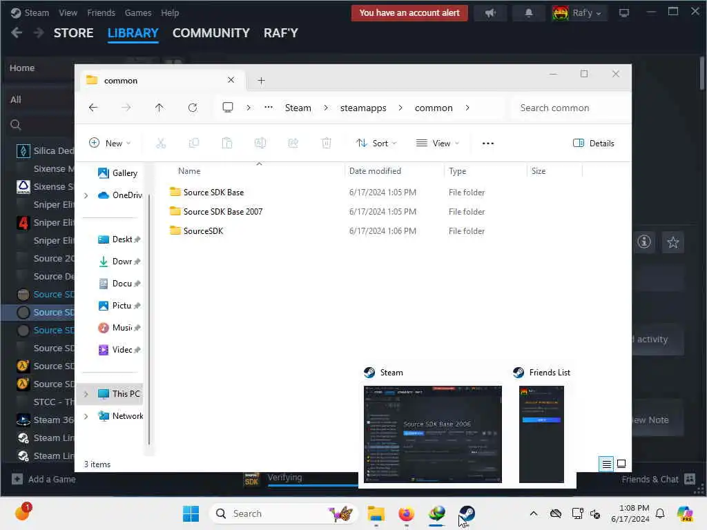Click the Steam library search magnifier icon
Viewport: 707px width, 530px height.
point(16,125)
